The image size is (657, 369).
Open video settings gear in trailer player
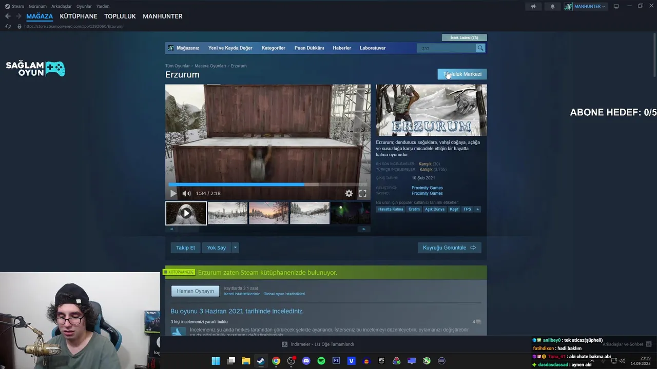tap(349, 193)
